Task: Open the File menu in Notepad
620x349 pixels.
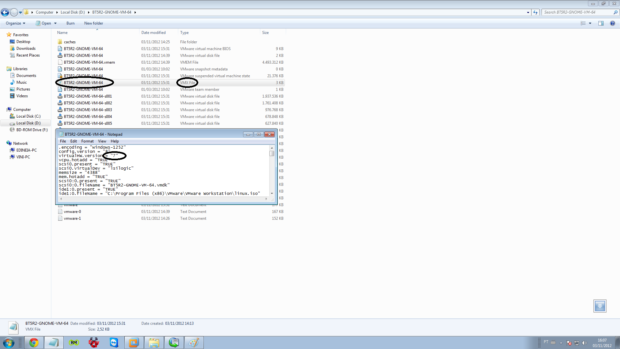Action: (x=63, y=141)
